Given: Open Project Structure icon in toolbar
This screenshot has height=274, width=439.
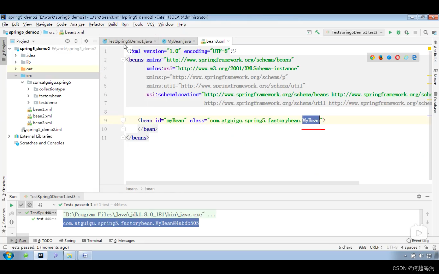Looking at the screenshot, I should (x=434, y=32).
